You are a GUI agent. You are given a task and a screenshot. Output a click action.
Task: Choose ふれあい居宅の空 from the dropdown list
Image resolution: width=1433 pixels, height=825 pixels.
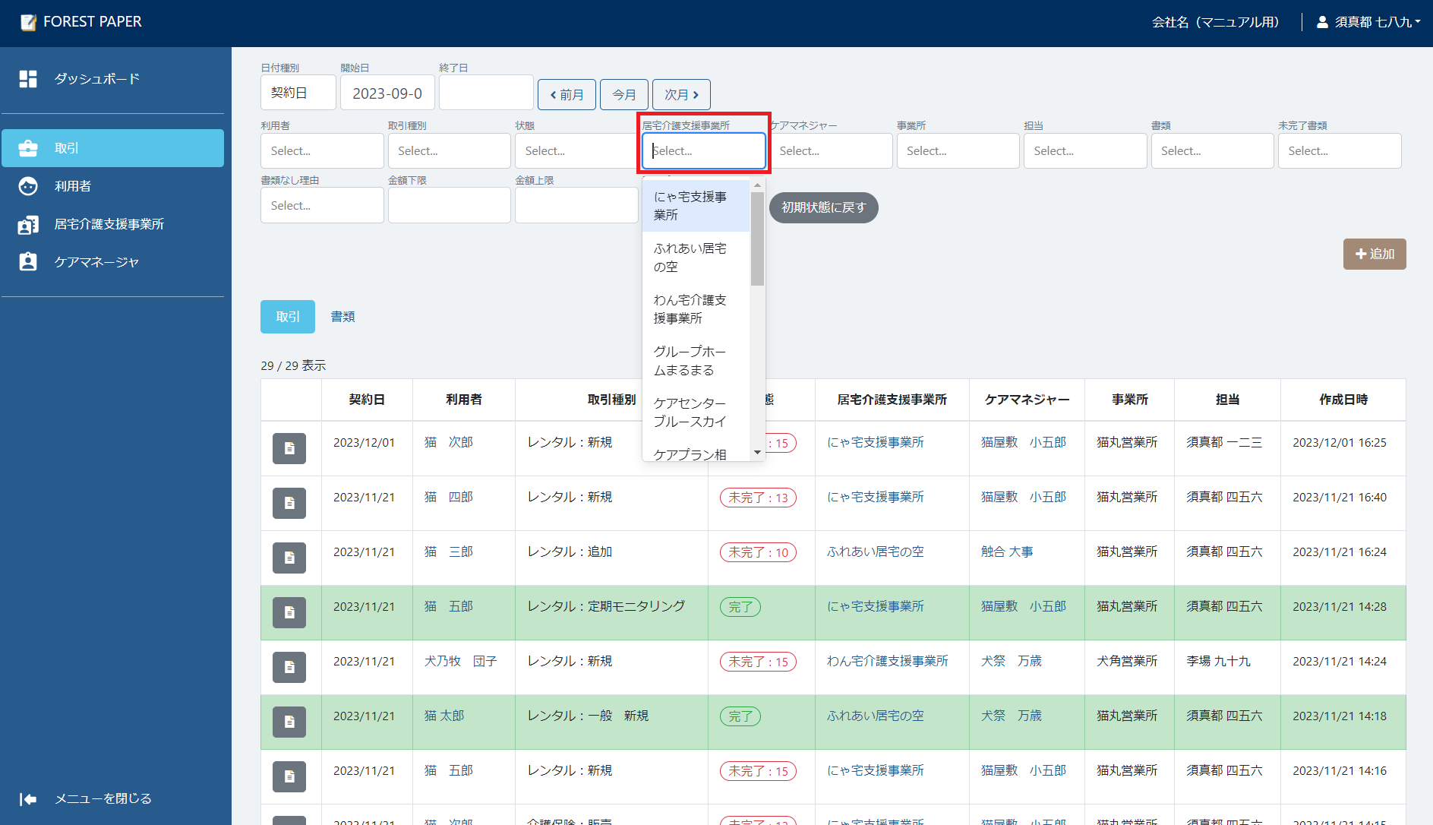click(x=690, y=258)
